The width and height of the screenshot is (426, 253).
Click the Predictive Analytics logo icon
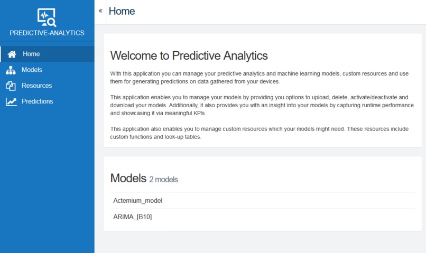tap(47, 17)
